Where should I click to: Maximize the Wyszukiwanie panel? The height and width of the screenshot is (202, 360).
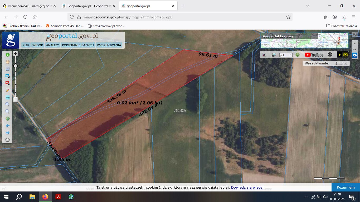tap(341, 64)
